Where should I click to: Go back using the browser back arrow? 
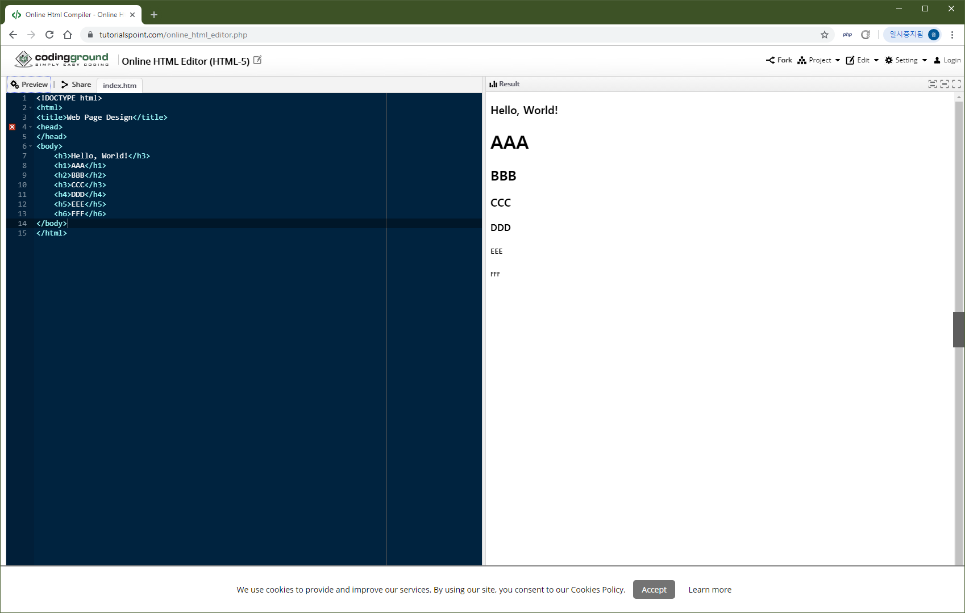[13, 35]
